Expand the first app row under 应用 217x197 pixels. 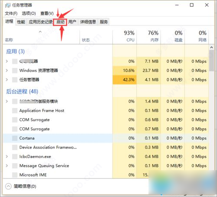[7, 61]
